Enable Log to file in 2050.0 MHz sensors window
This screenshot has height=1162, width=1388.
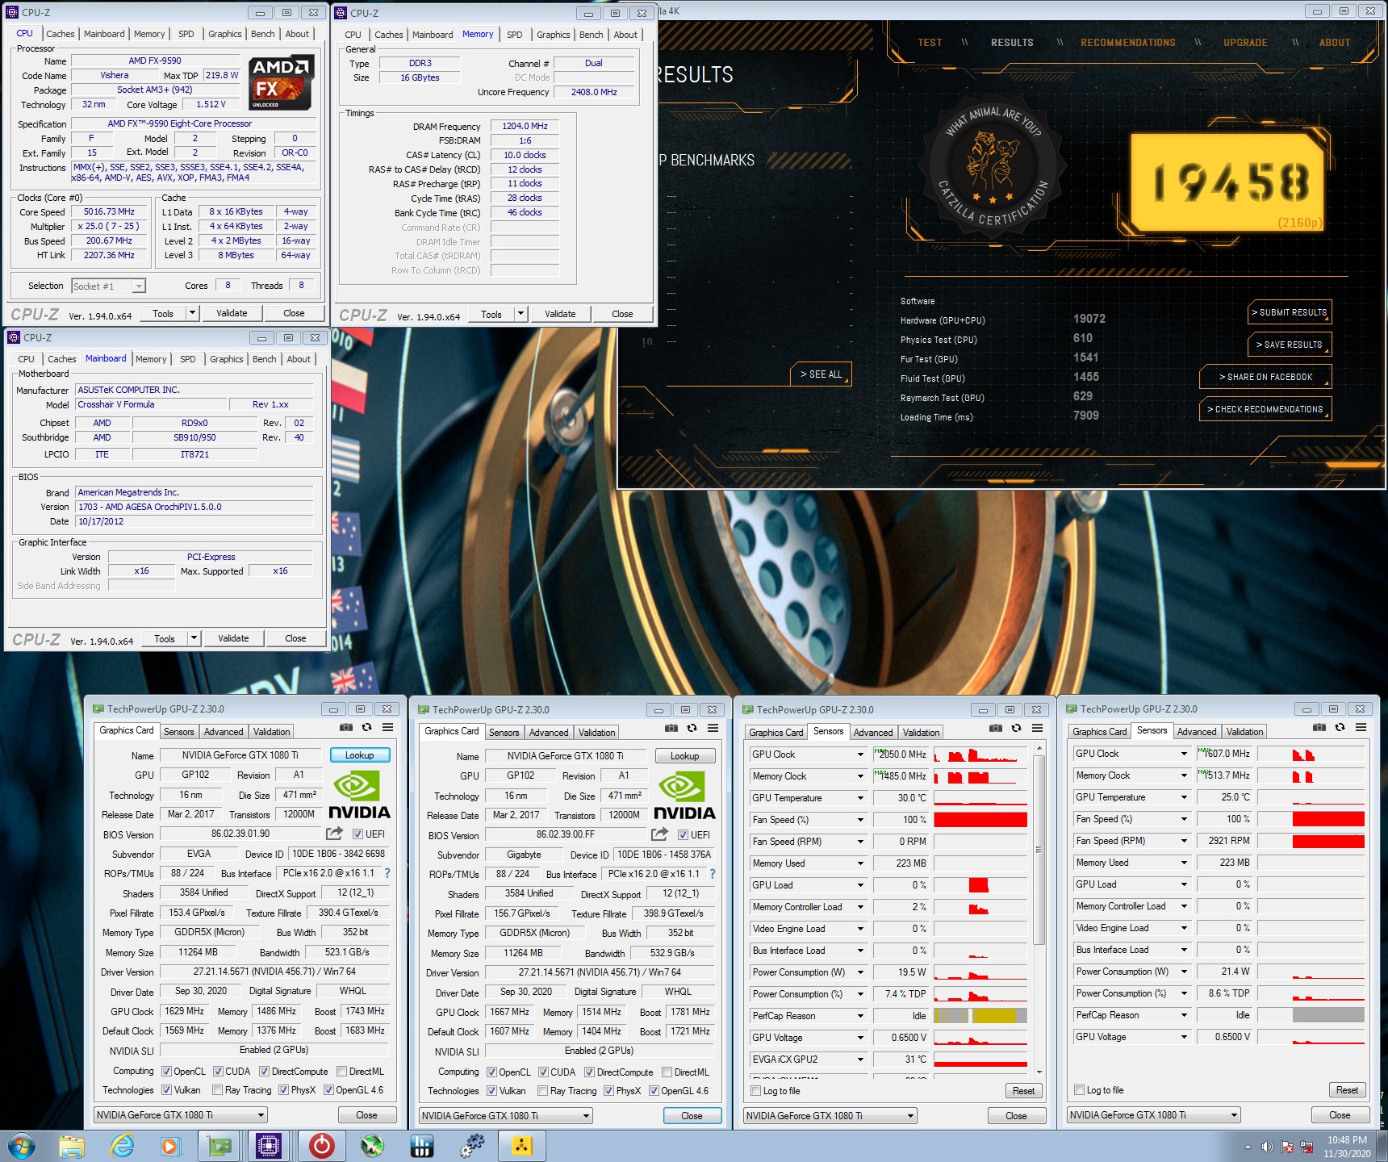(x=756, y=1091)
